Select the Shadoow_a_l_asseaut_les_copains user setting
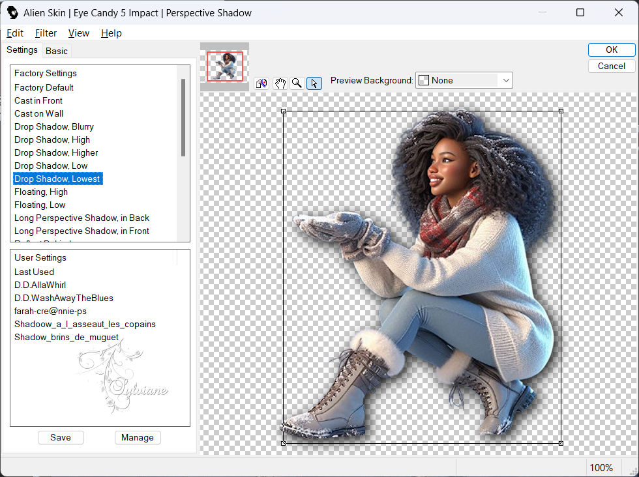The image size is (639, 477). coord(85,325)
